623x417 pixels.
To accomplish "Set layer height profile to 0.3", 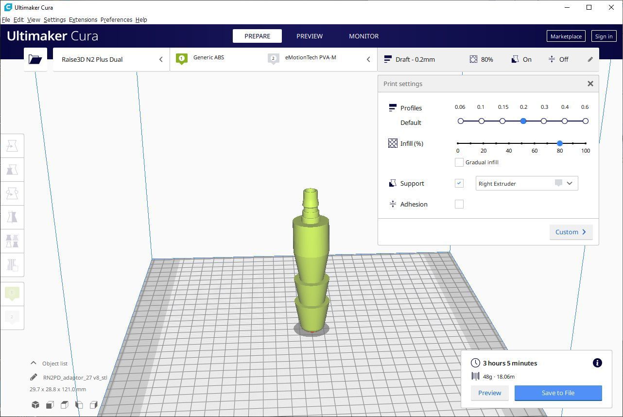I will [x=544, y=121].
